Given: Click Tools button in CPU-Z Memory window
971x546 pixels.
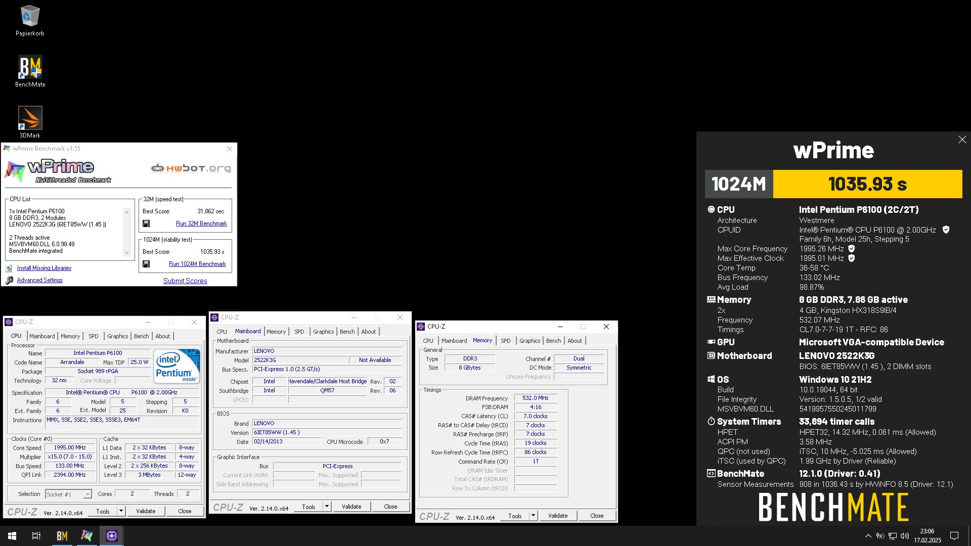Looking at the screenshot, I should click(x=515, y=516).
